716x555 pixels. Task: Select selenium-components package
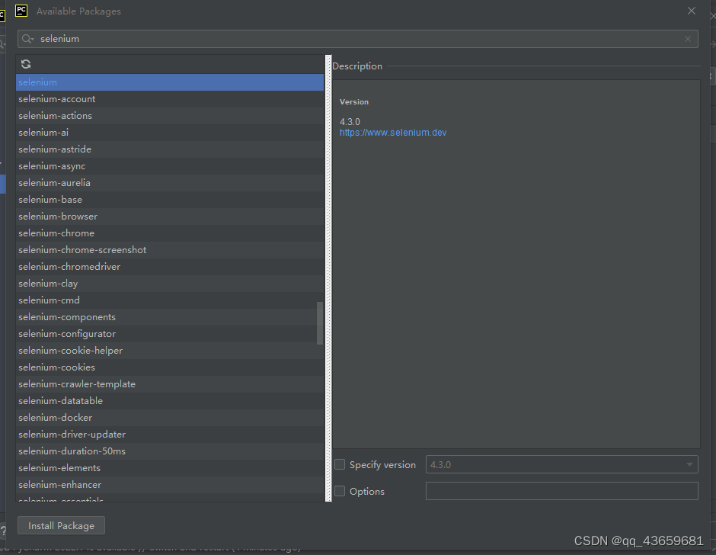[x=170, y=317]
